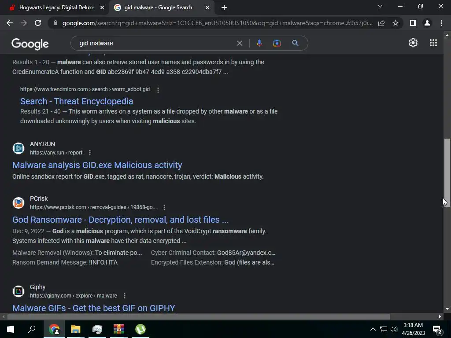
Task: Open File Explorer from taskbar
Action: tap(76, 329)
